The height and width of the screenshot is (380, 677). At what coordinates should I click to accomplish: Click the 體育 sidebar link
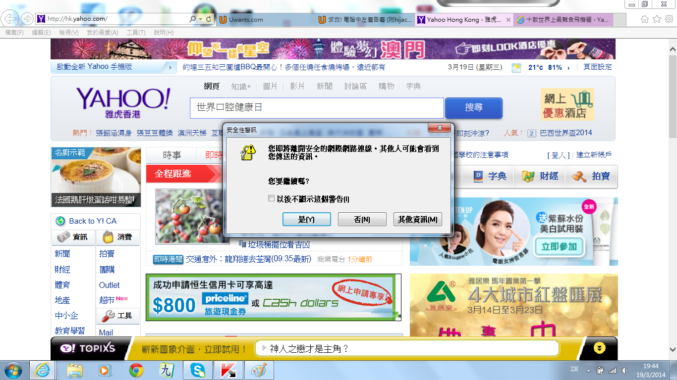(x=62, y=285)
